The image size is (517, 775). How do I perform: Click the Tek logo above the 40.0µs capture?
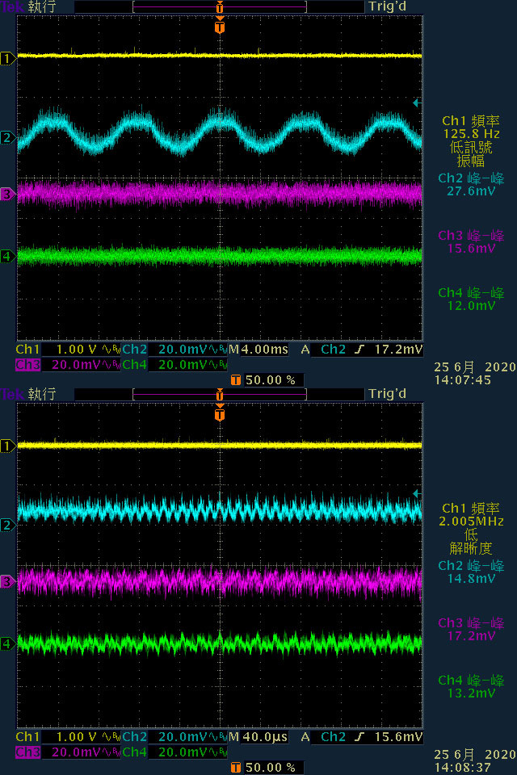point(12,395)
